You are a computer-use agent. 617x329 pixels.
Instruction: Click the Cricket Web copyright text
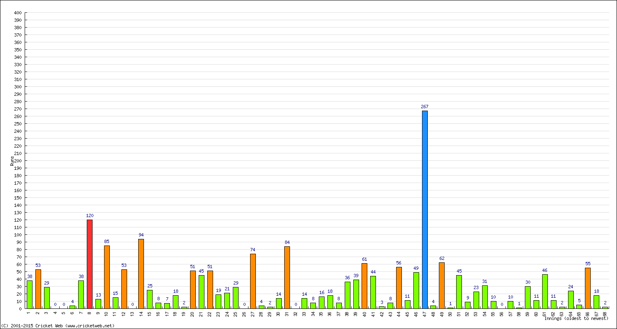point(58,326)
